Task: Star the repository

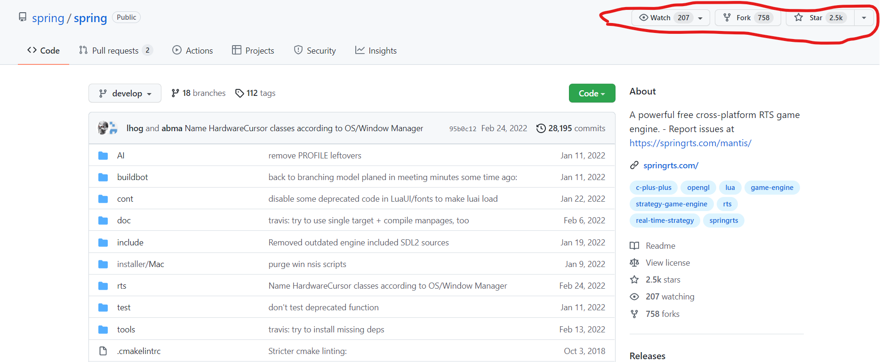Action: [820, 18]
